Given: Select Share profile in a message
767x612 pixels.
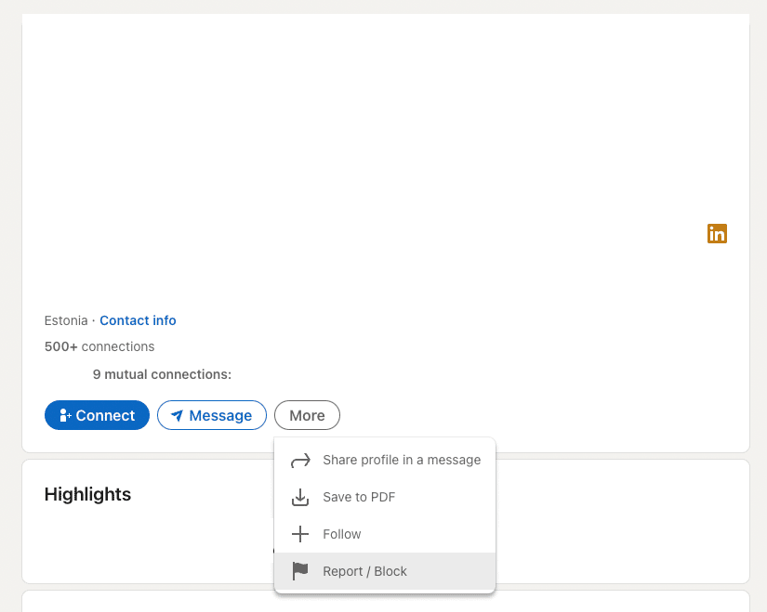Looking at the screenshot, I should [385, 460].
